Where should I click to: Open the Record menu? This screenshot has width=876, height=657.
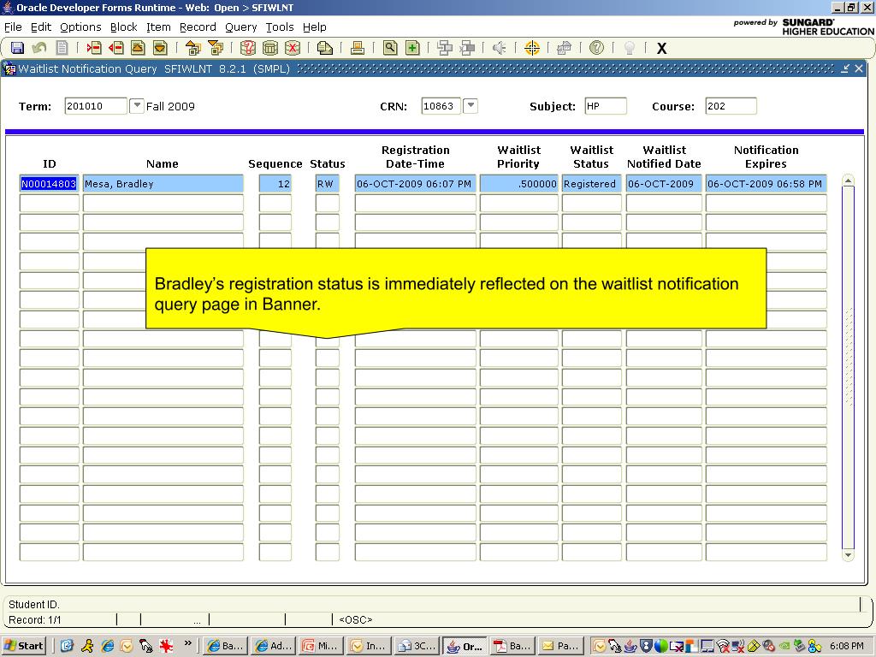tap(198, 27)
